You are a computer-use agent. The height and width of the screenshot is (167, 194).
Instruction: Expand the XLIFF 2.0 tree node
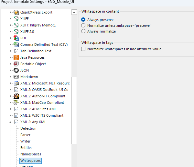tap(10, 32)
